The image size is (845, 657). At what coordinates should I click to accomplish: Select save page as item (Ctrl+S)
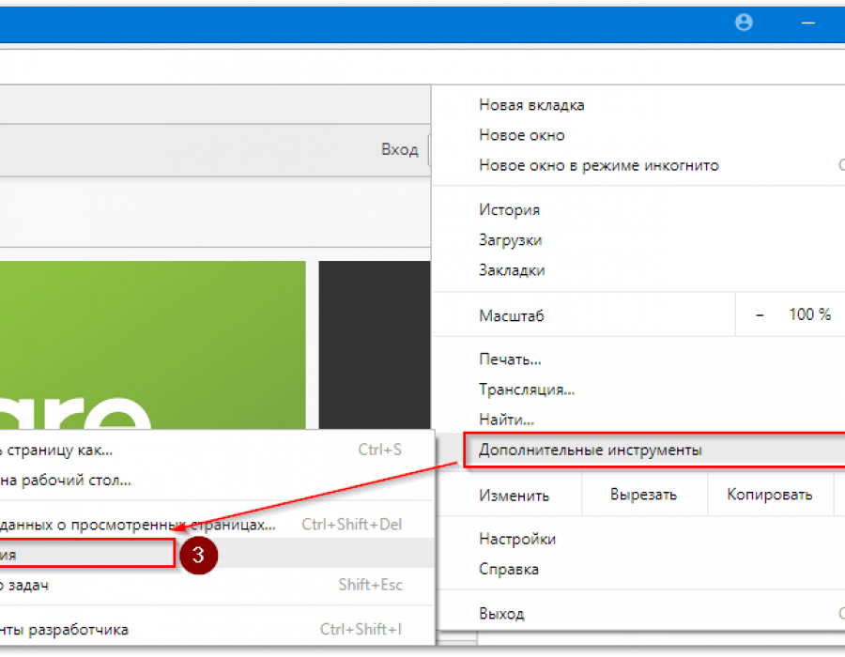pos(217,451)
